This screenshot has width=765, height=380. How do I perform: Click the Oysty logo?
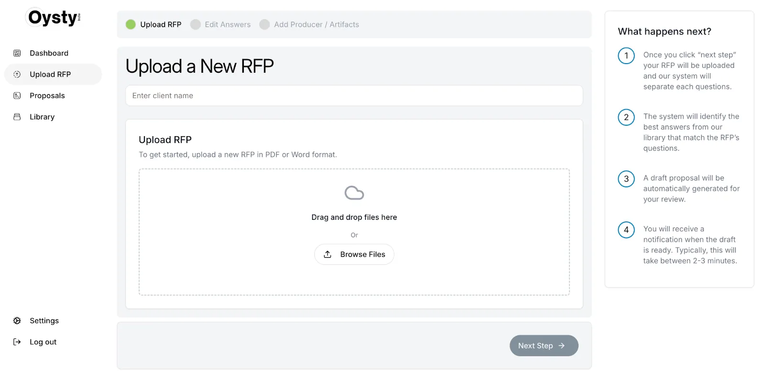tap(54, 18)
